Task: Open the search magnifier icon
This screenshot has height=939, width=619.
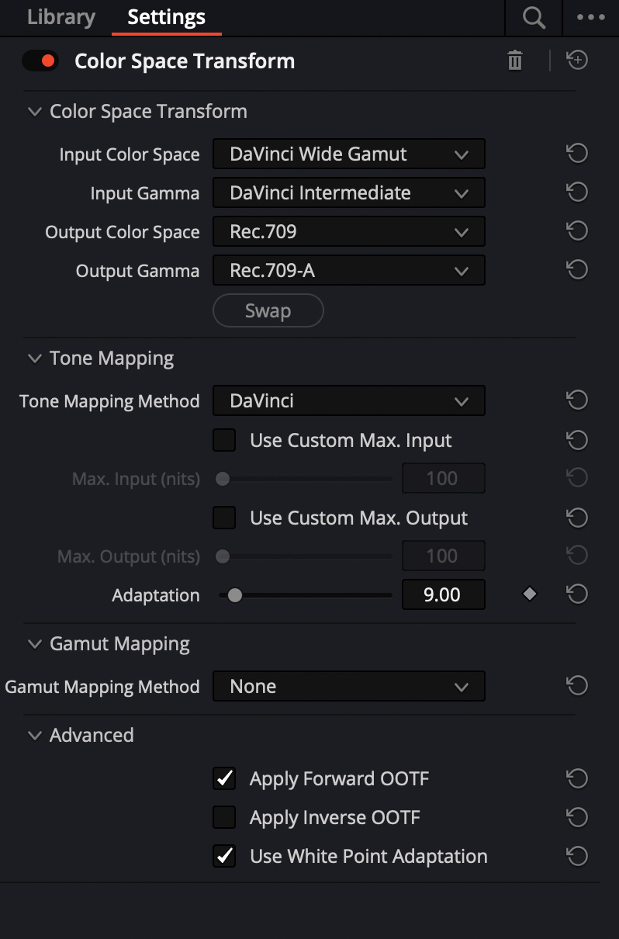Action: point(534,17)
